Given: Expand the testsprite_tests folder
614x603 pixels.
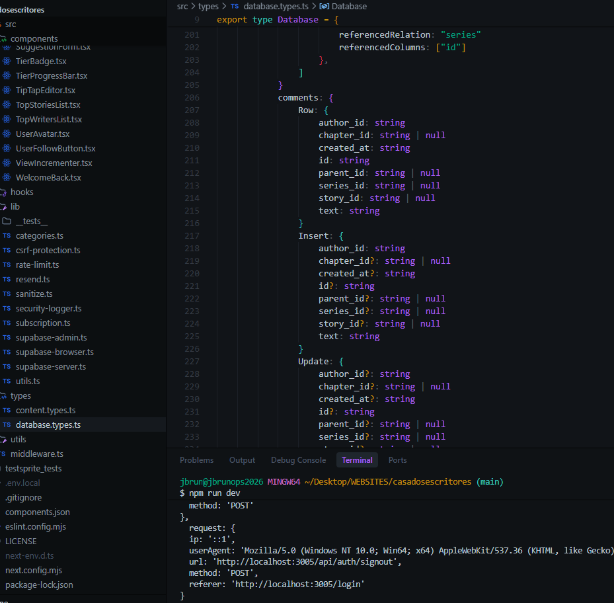Looking at the screenshot, I should 32,469.
